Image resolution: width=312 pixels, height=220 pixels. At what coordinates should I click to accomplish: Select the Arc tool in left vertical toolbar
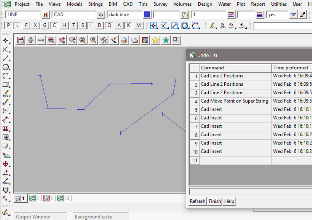[5, 76]
